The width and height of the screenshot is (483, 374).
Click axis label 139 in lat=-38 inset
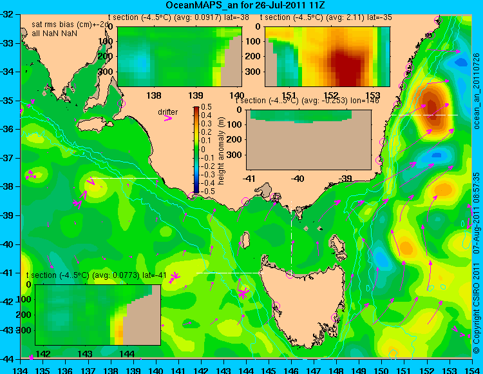click(x=196, y=95)
